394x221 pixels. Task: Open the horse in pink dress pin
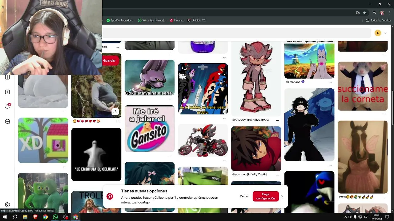(363, 157)
